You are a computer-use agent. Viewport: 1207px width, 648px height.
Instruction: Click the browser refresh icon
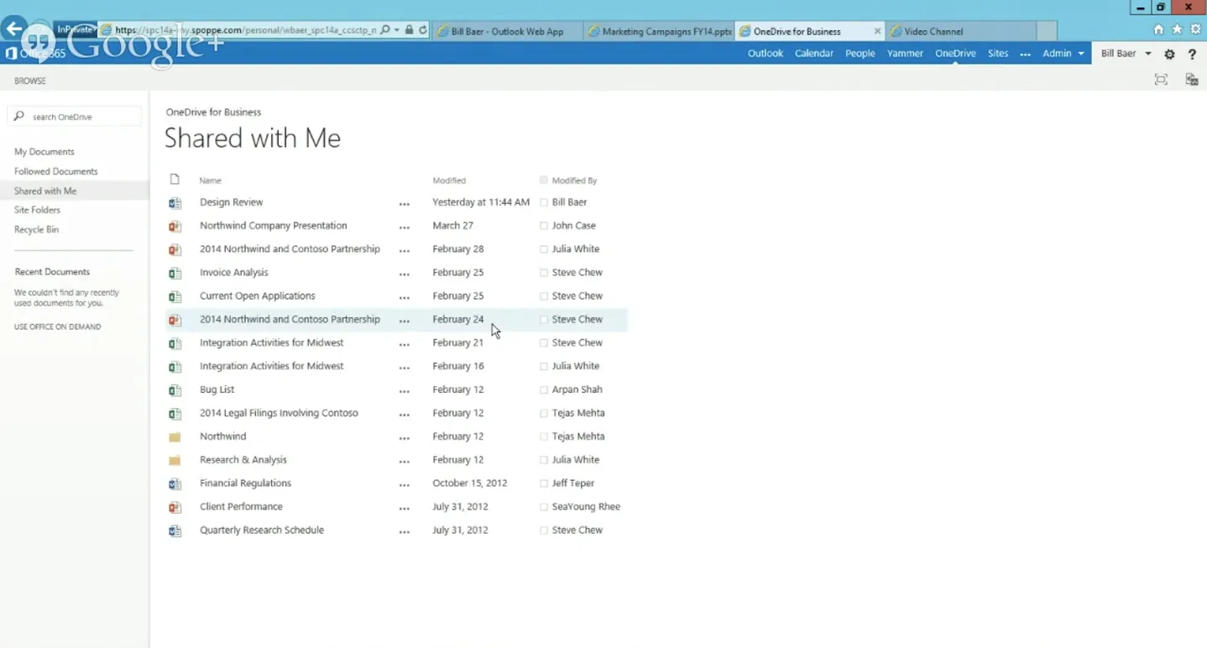(x=423, y=30)
